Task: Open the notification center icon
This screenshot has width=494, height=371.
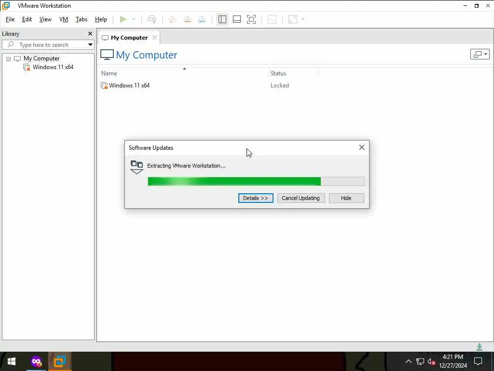Action: click(478, 361)
